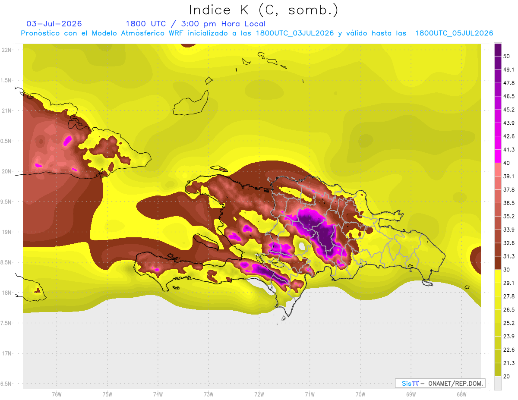The height and width of the screenshot is (400, 518).
Task: Click the '72W' longitude label
Action: 259,394
